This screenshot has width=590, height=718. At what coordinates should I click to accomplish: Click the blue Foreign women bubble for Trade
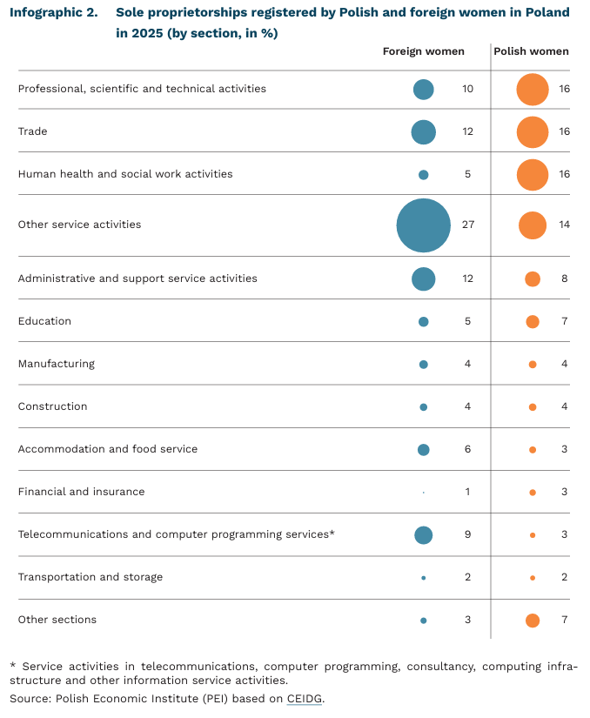[x=424, y=132]
